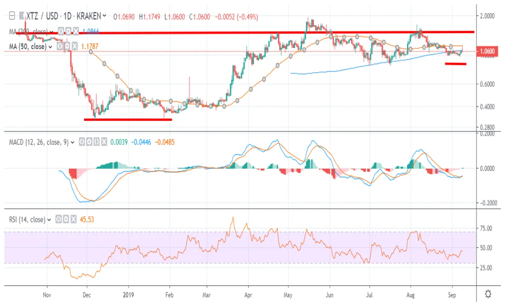The width and height of the screenshot is (505, 306).
Task: Hide the MACD pane with its eye toggle
Action: click(x=82, y=142)
